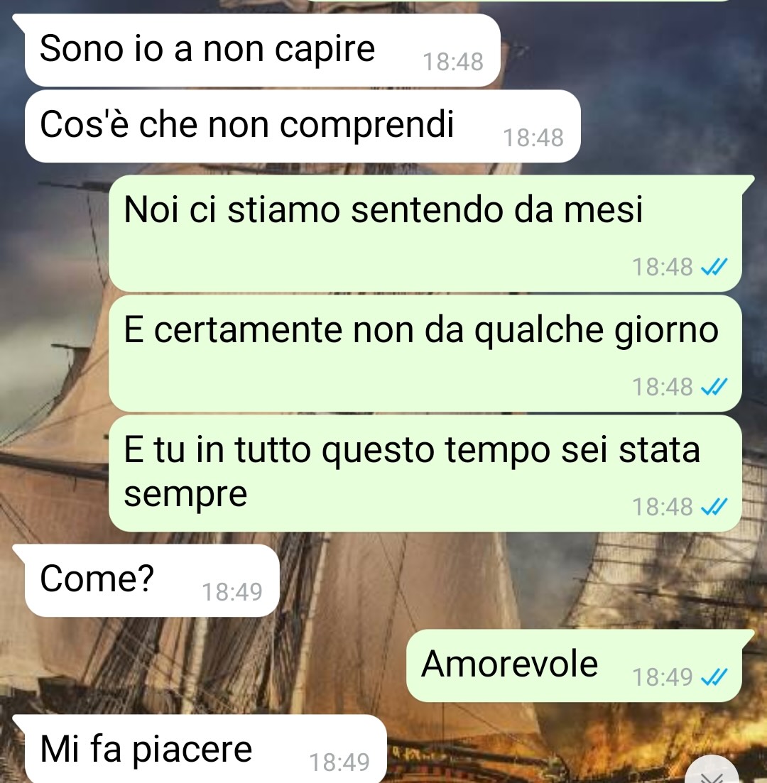This screenshot has width=767, height=783.
Task: Tap read checkmarks on 'Noi ci stiamo' message
Action: pos(714,267)
